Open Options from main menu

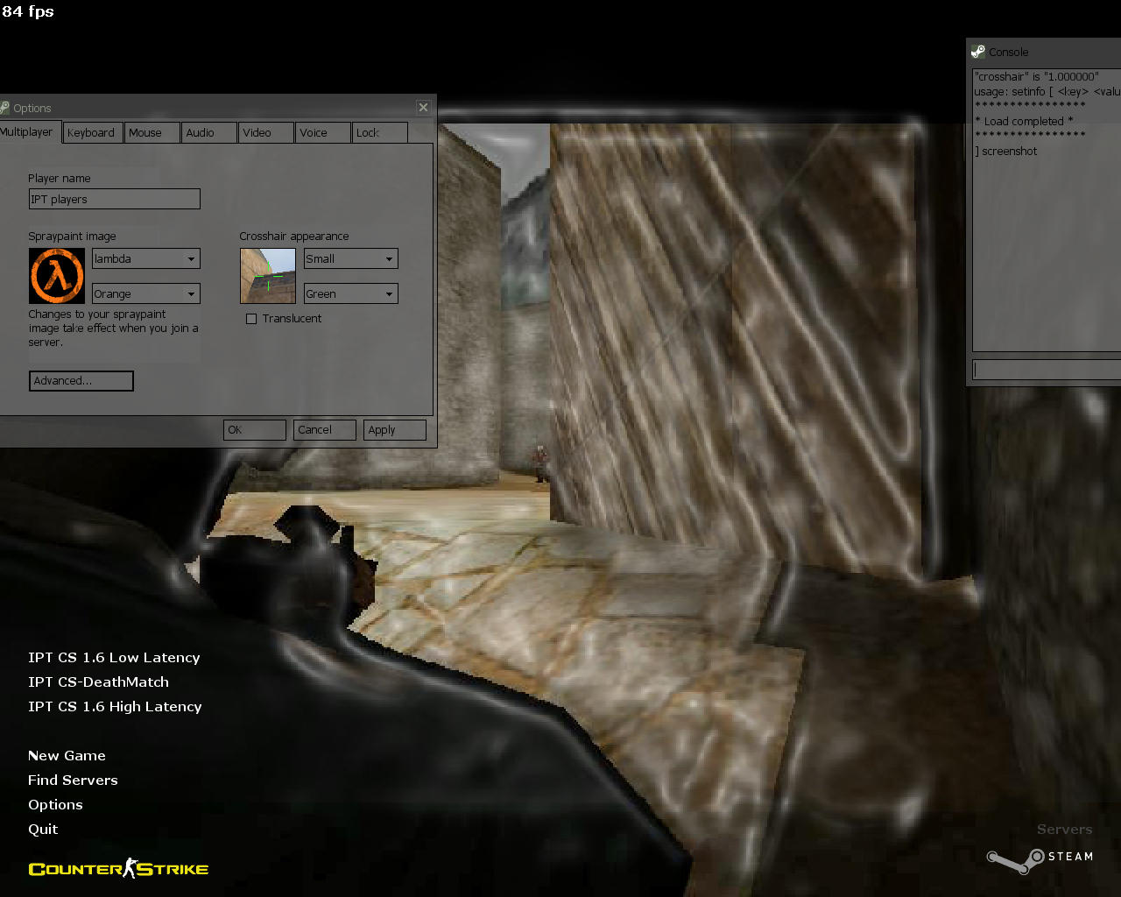(55, 805)
